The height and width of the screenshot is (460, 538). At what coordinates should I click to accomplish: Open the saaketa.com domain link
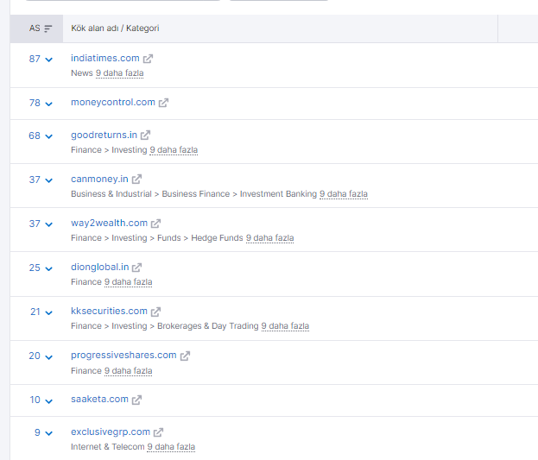pyautogui.click(x=99, y=400)
